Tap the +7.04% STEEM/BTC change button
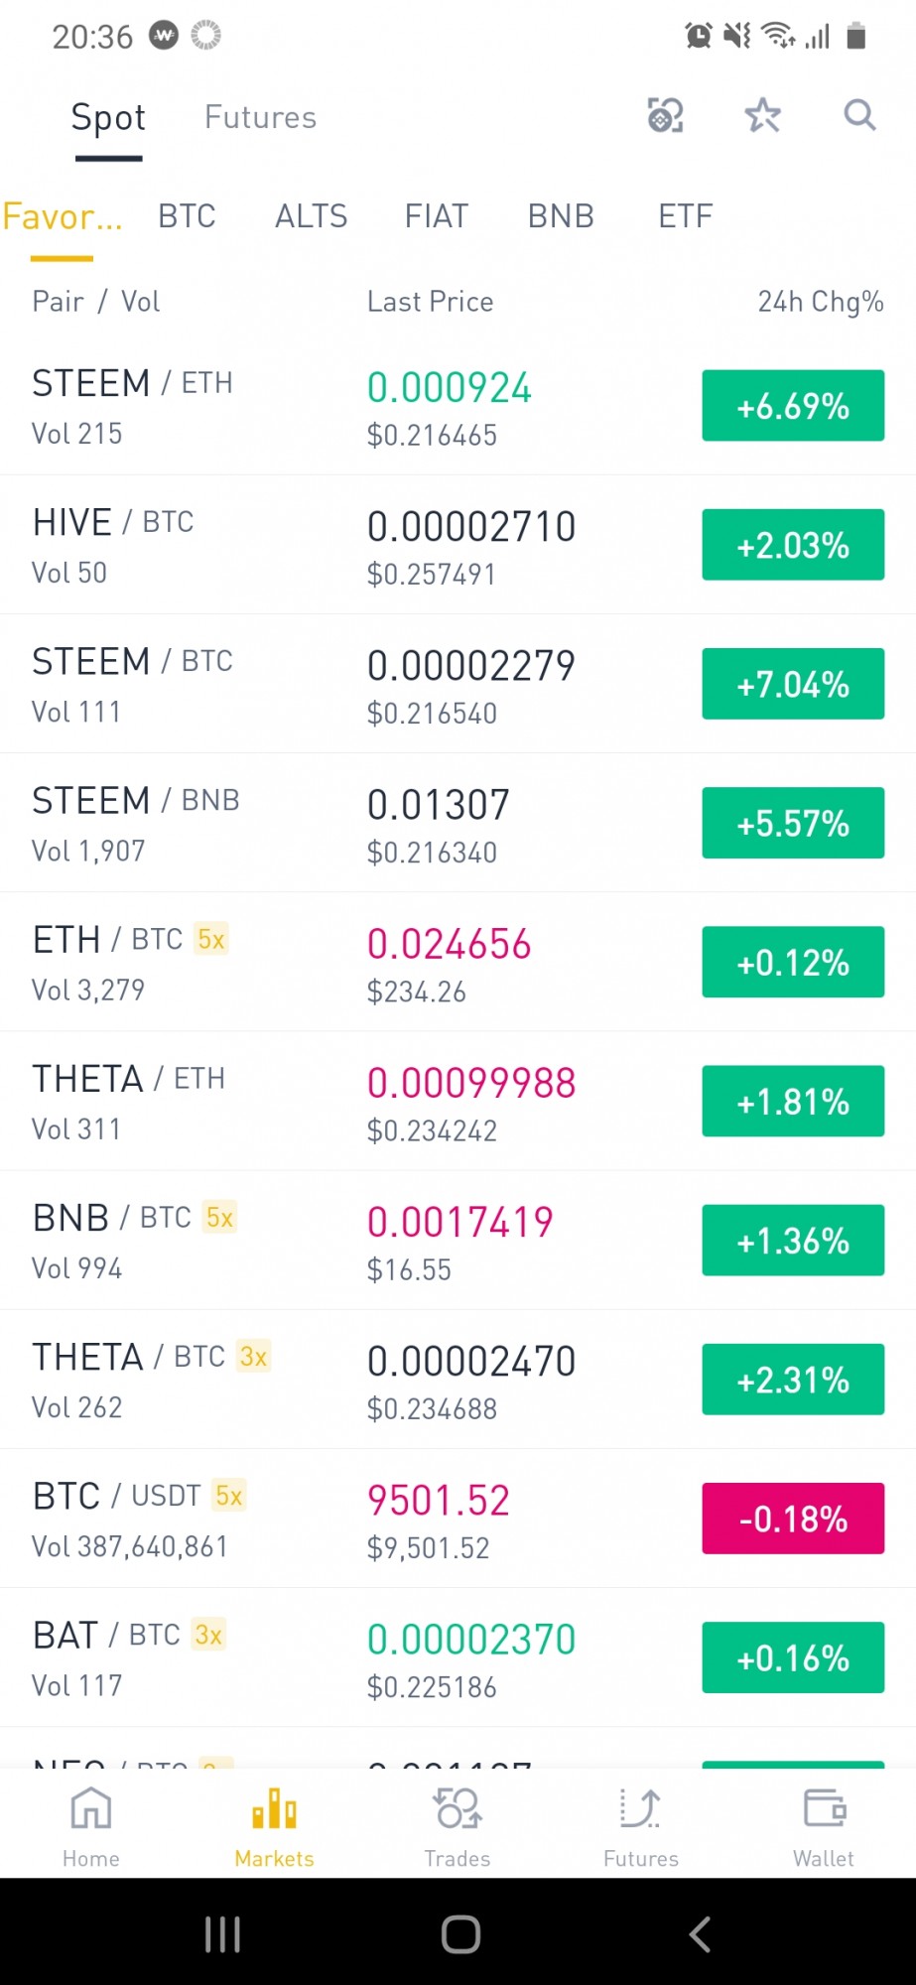Screen dimensions: 916x1985 793,684
